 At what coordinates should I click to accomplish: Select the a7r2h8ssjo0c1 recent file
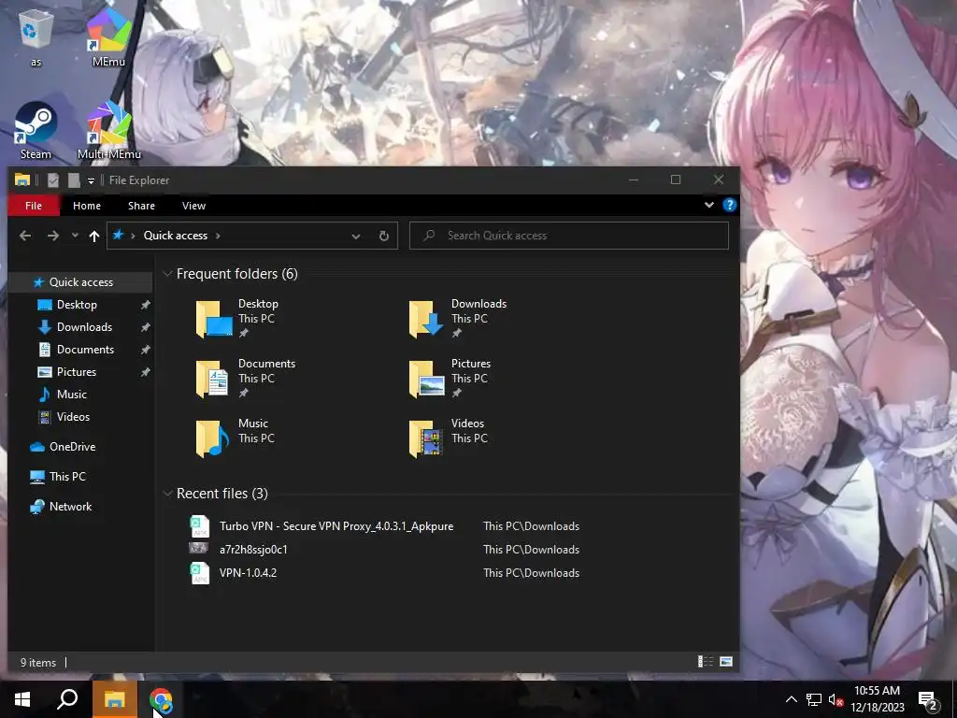click(x=253, y=550)
